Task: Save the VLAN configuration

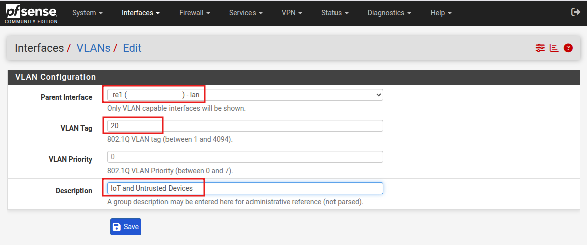Action: click(x=125, y=227)
